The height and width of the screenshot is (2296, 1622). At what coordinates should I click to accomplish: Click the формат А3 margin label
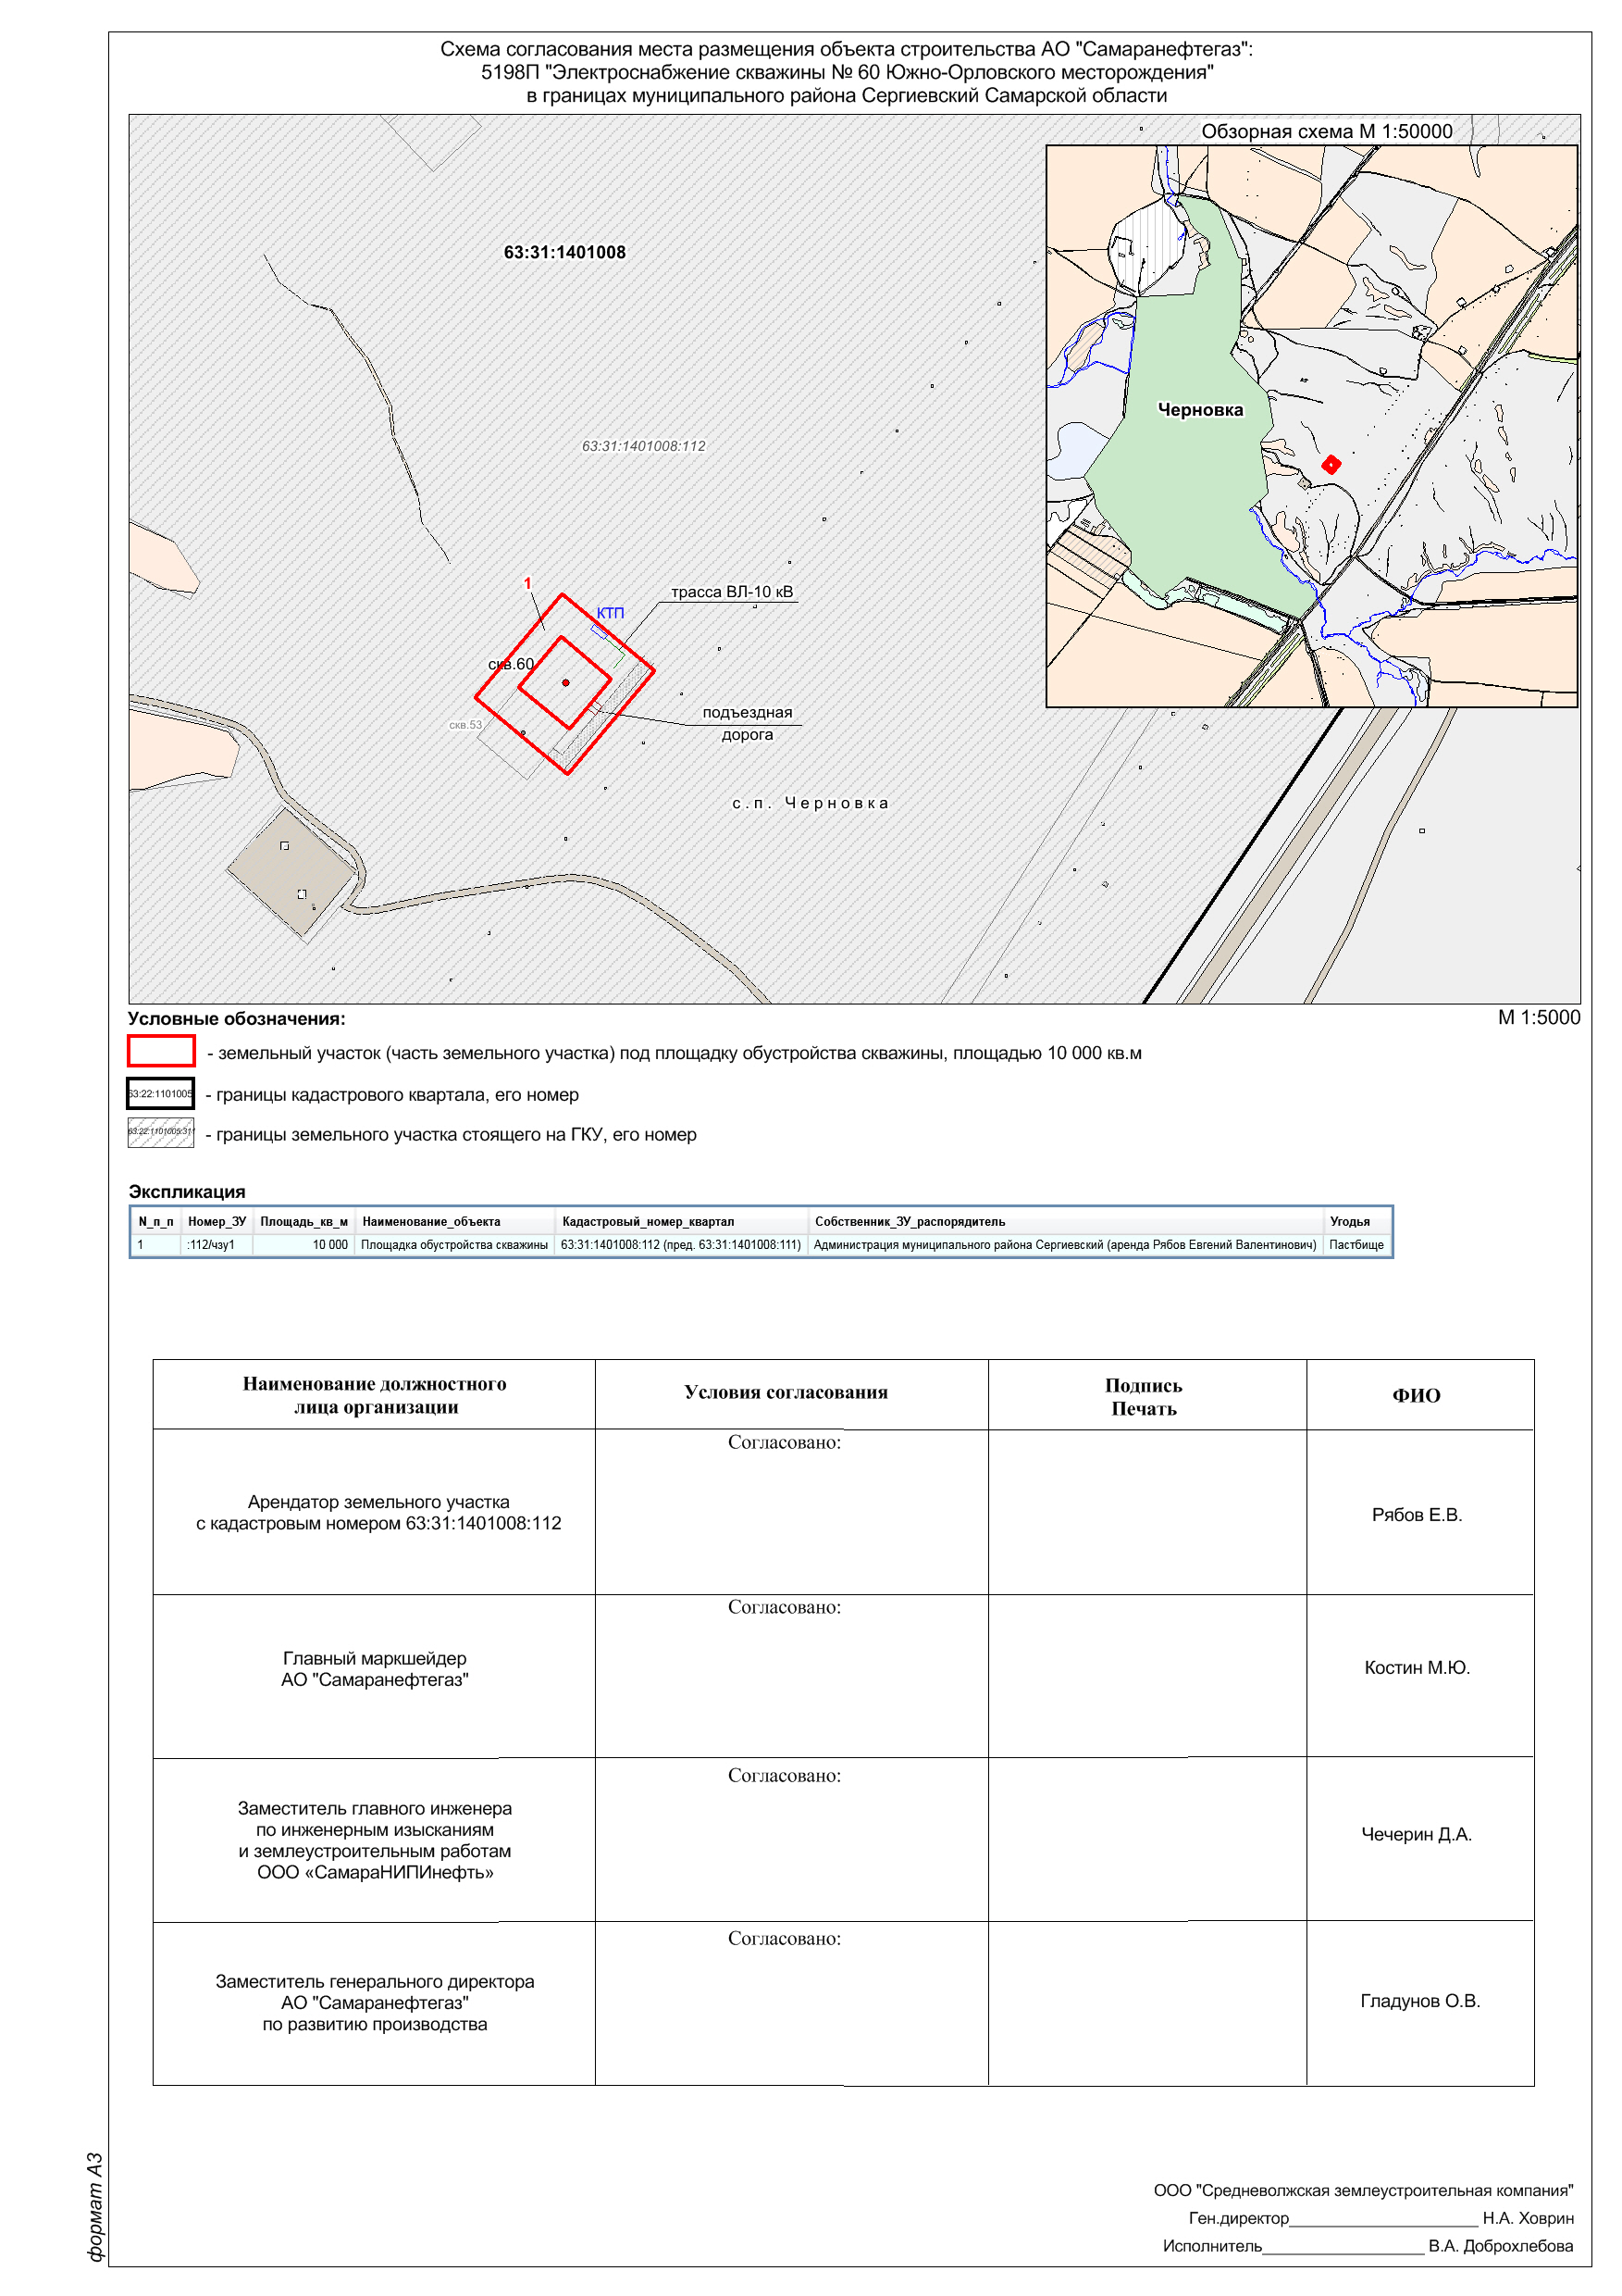click(95, 2207)
